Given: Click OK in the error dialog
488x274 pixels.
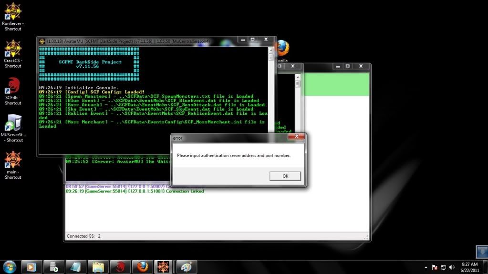Looking at the screenshot, I should (285, 176).
